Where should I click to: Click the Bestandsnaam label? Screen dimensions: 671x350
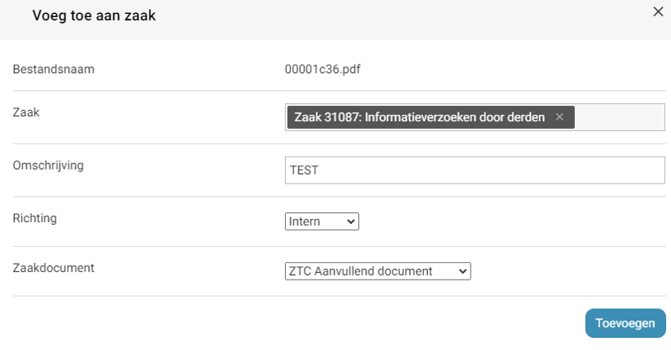click(53, 69)
